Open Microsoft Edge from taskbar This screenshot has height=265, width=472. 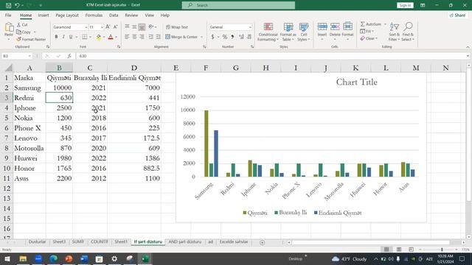coord(54,258)
